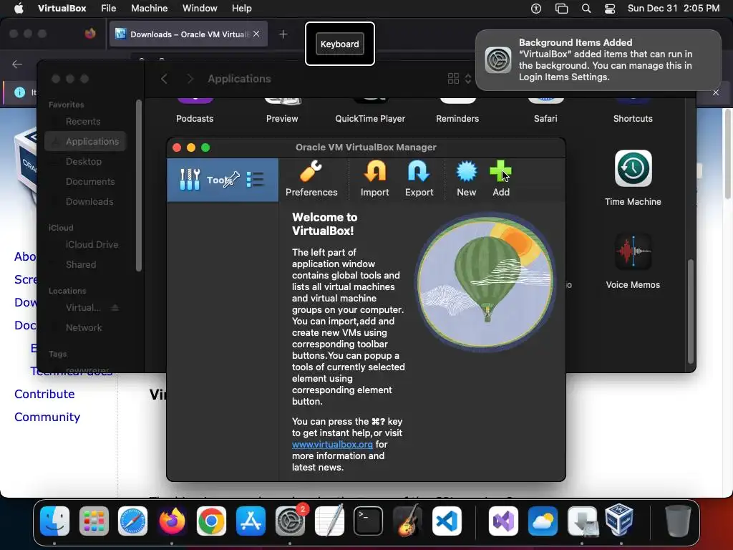Open the Machine menu
733x550 pixels.
149,9
